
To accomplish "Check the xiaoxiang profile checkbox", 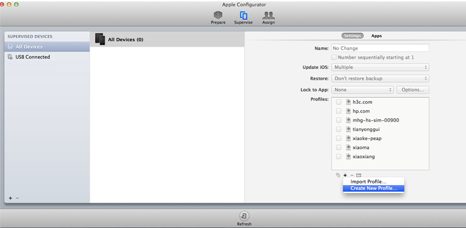I will pos(338,156).
